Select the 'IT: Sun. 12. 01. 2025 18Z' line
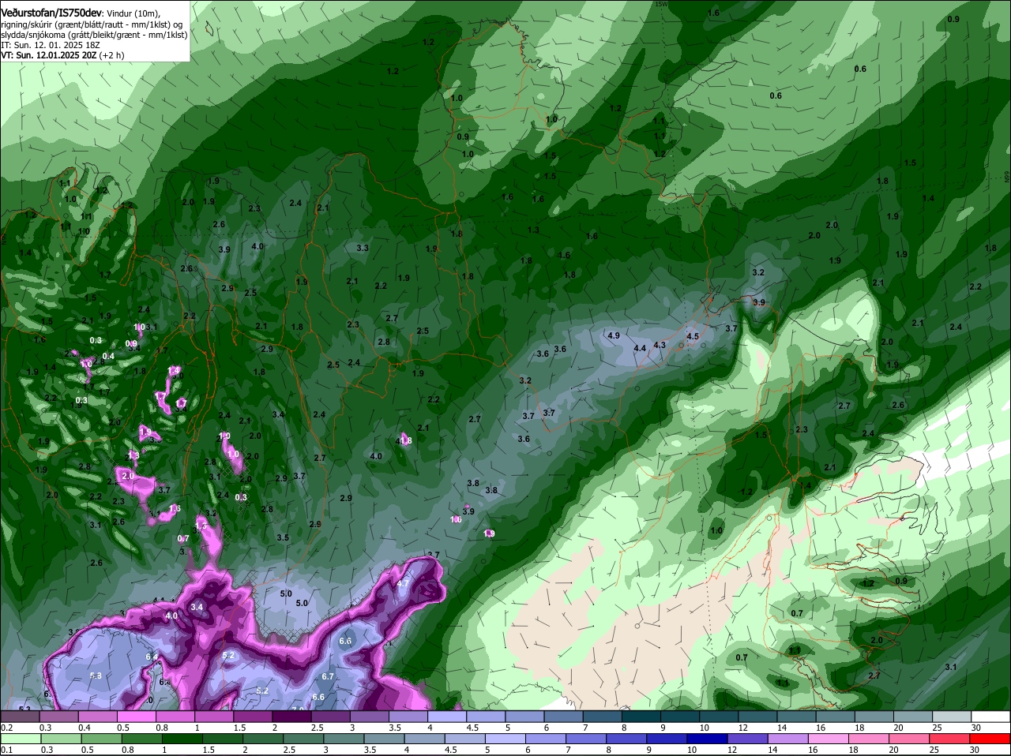1011x756 pixels. (52, 45)
